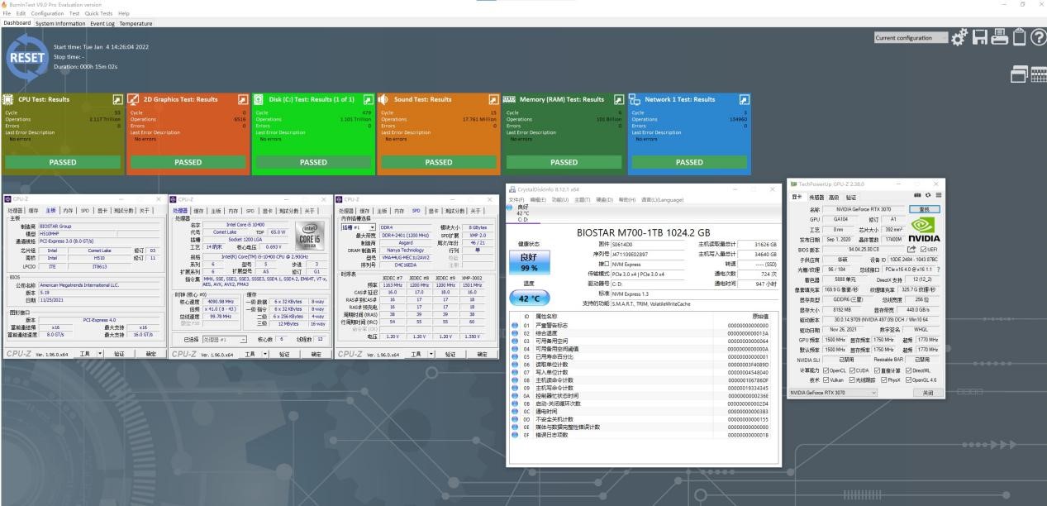Switch to the Event Log tab
Screen dimensions: 1047x506
[102, 23]
